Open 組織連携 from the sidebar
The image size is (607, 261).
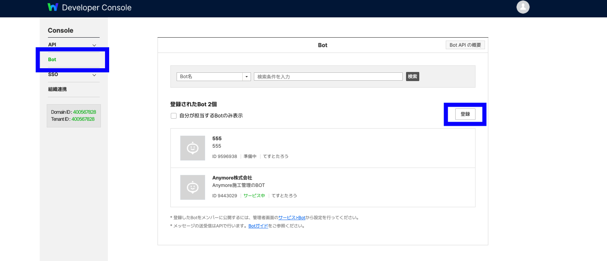point(57,89)
